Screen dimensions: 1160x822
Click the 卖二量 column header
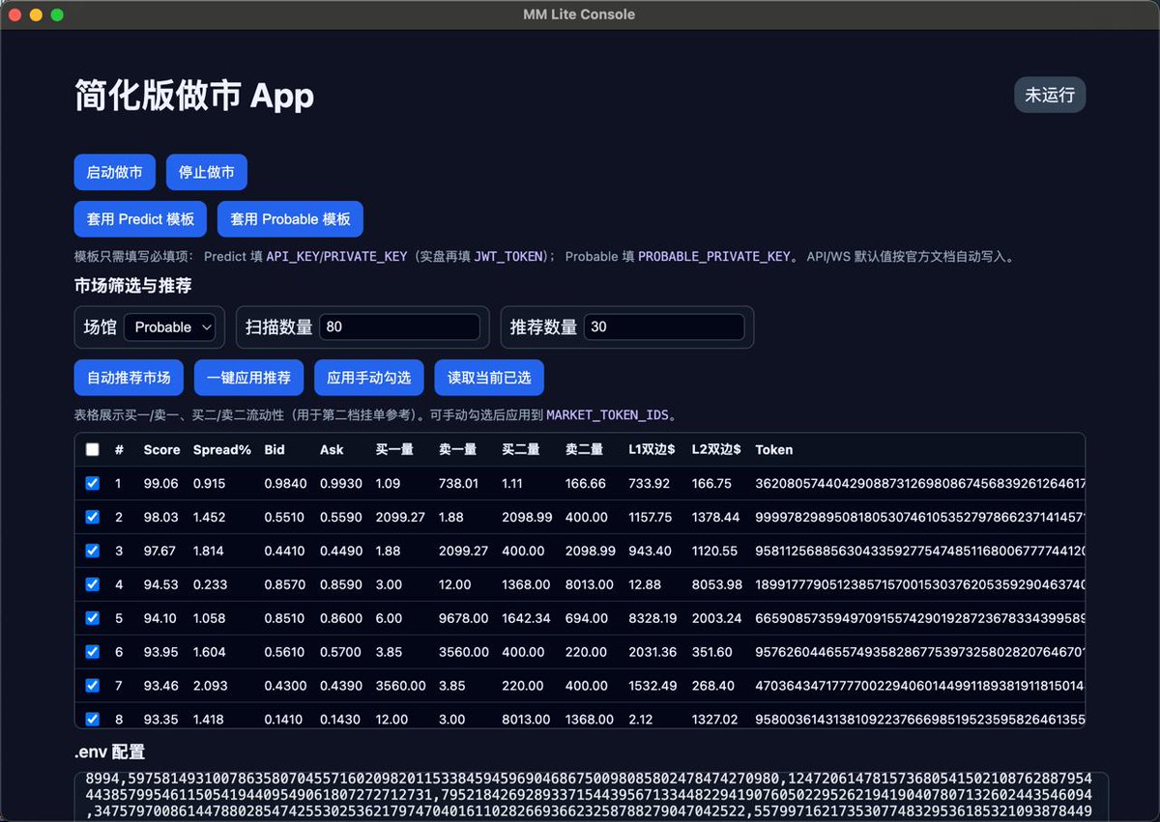point(584,449)
